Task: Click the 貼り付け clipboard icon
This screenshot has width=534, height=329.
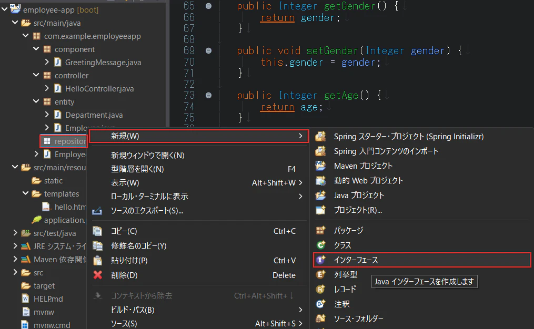Action: 97,260
